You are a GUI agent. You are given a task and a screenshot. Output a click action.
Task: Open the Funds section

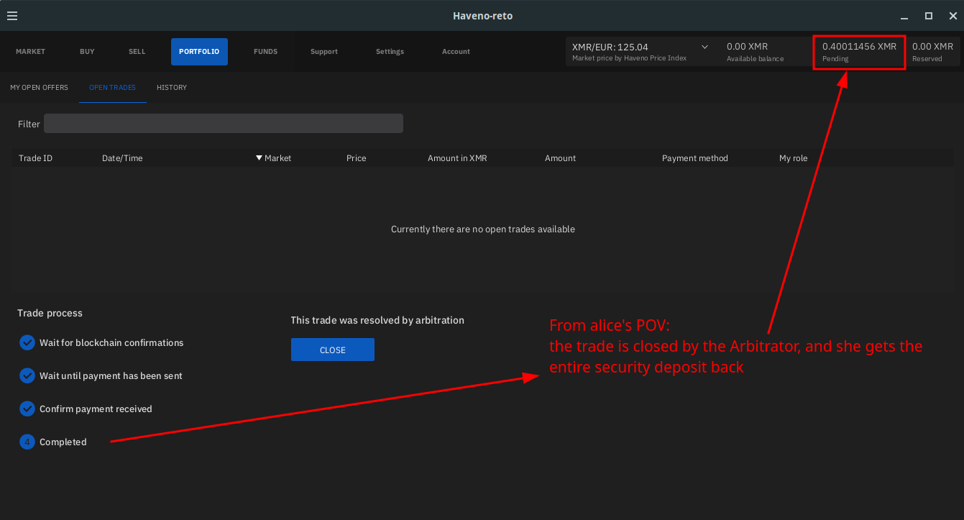coord(265,52)
